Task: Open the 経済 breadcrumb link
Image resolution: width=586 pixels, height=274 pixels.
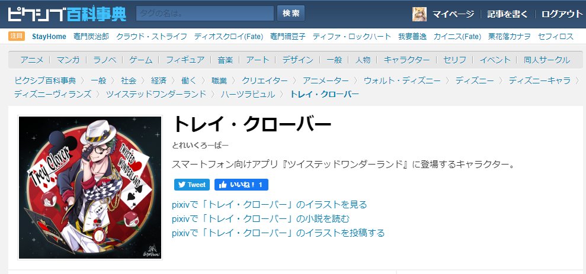Action: pos(159,80)
